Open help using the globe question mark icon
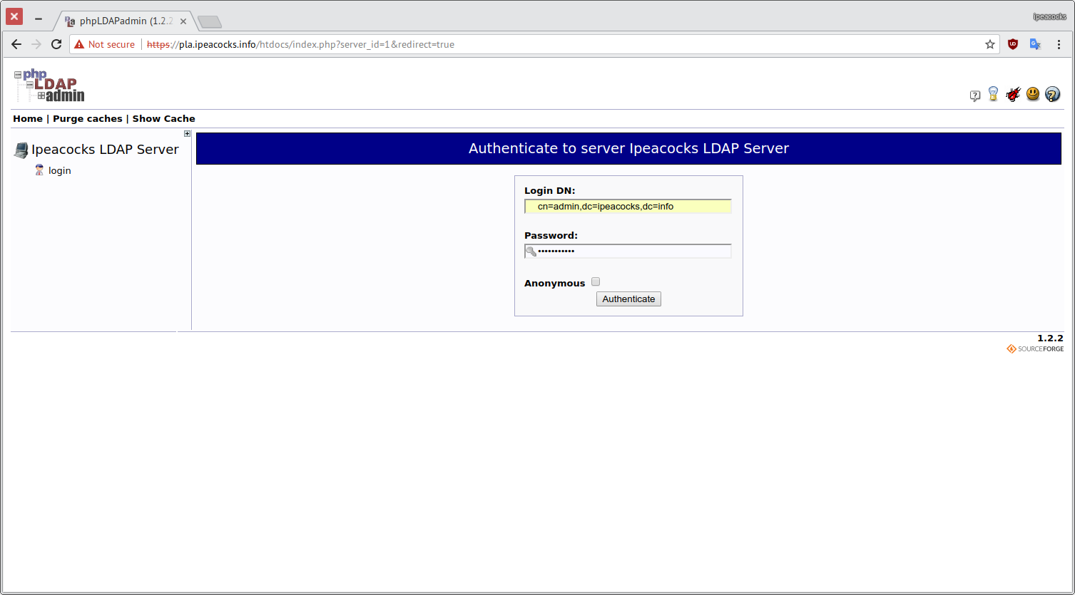 tap(1052, 94)
